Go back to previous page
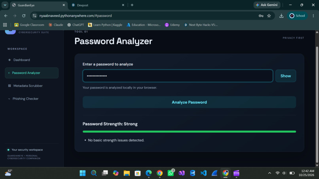The width and height of the screenshot is (319, 179). pos(6,16)
